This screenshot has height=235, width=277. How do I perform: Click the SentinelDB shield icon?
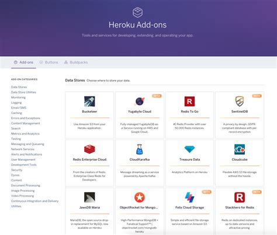240,101
